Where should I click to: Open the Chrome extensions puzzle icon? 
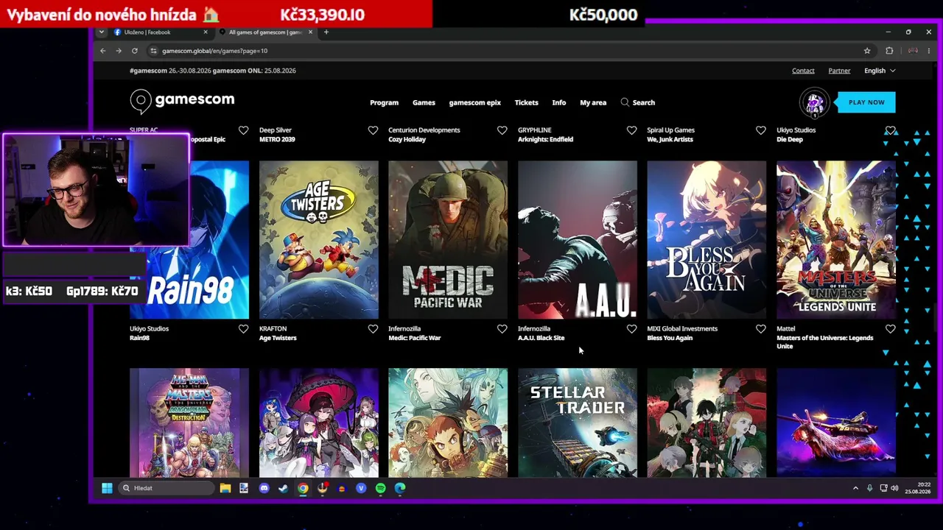click(x=889, y=51)
